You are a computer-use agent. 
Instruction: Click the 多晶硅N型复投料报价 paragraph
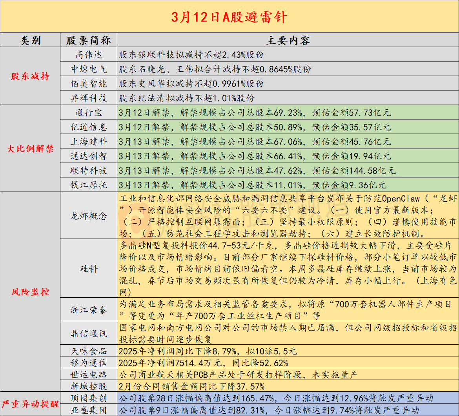(x=288, y=269)
